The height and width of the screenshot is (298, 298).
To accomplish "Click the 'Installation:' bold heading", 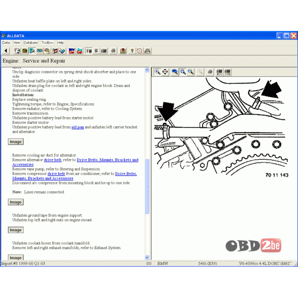I will [x=23, y=95].
